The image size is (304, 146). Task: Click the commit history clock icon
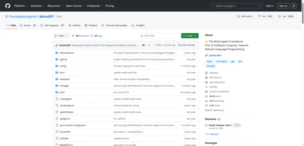(x=179, y=45)
